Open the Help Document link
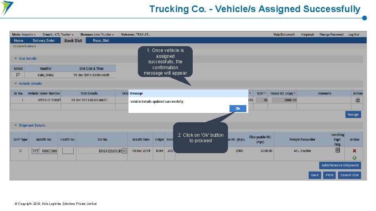This screenshot has width=376, height=211. point(284,34)
